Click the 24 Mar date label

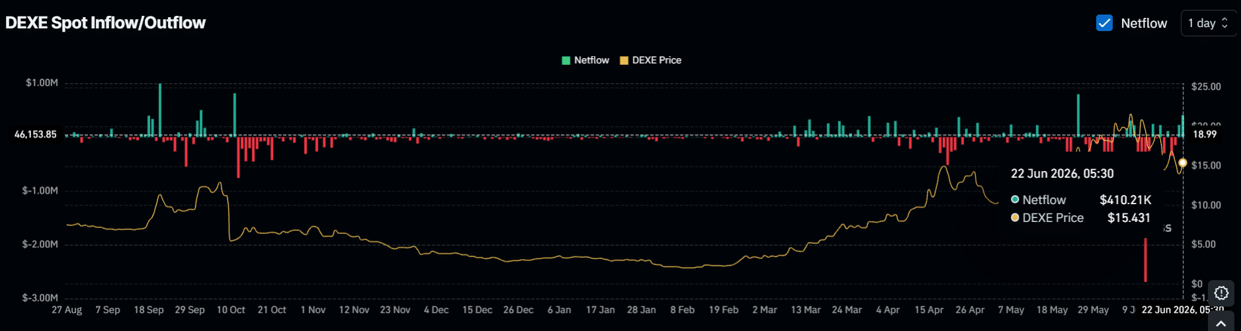[x=847, y=309]
